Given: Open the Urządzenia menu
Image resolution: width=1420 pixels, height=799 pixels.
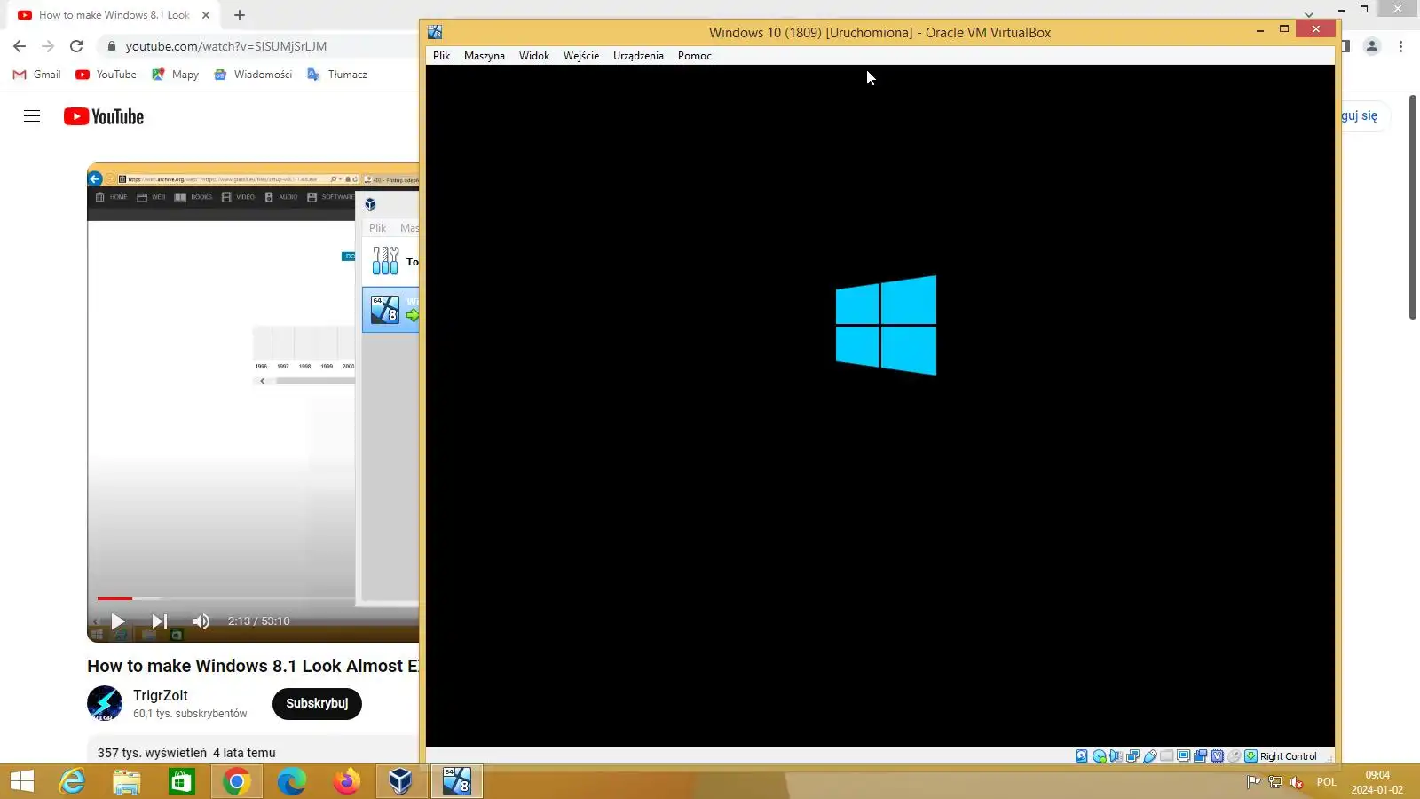Looking at the screenshot, I should point(638,55).
